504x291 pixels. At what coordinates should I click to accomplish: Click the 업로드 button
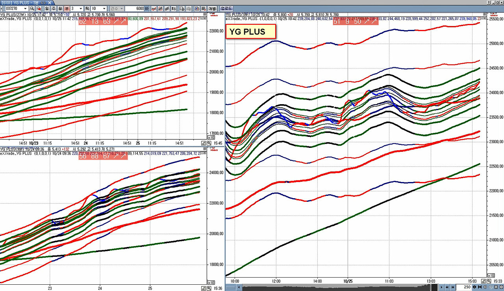click(226, 8)
